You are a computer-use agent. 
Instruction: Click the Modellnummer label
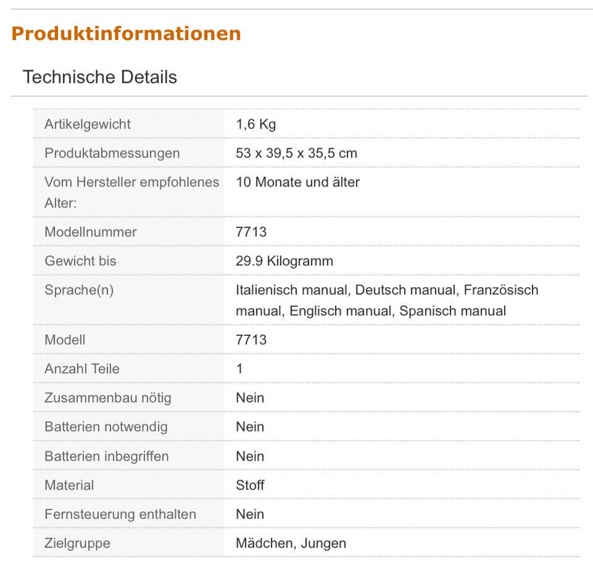coord(90,232)
